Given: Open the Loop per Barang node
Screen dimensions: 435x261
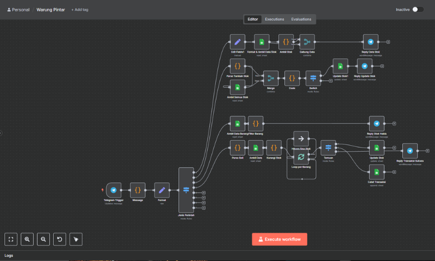Looking at the screenshot, I should click(301, 157).
